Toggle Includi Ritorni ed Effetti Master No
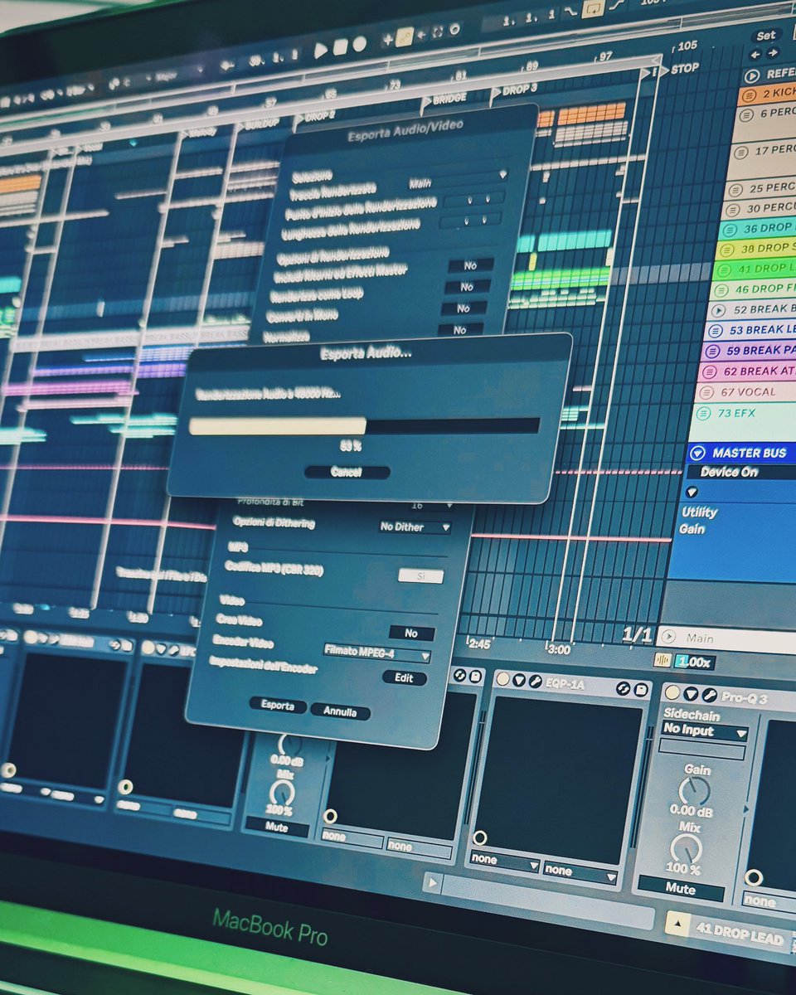Image resolution: width=796 pixels, height=995 pixels. pyautogui.click(x=470, y=265)
